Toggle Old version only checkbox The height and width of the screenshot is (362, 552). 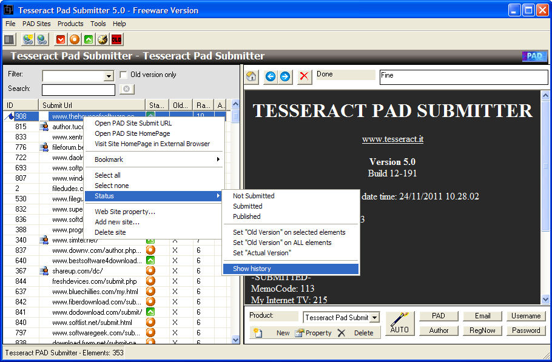123,75
